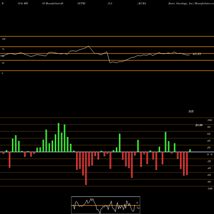Click the '-60' label on MR axis
The height and width of the screenshot is (214, 214).
click(209, 175)
